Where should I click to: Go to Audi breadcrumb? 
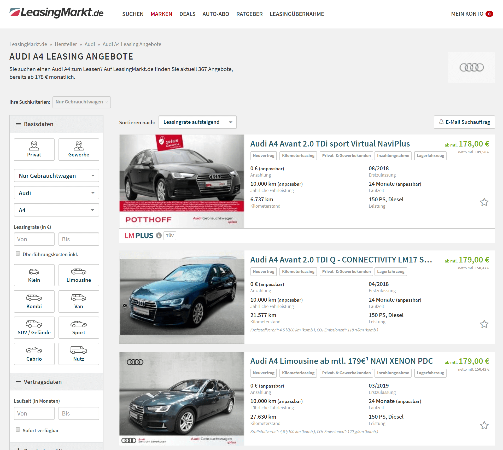pos(90,44)
